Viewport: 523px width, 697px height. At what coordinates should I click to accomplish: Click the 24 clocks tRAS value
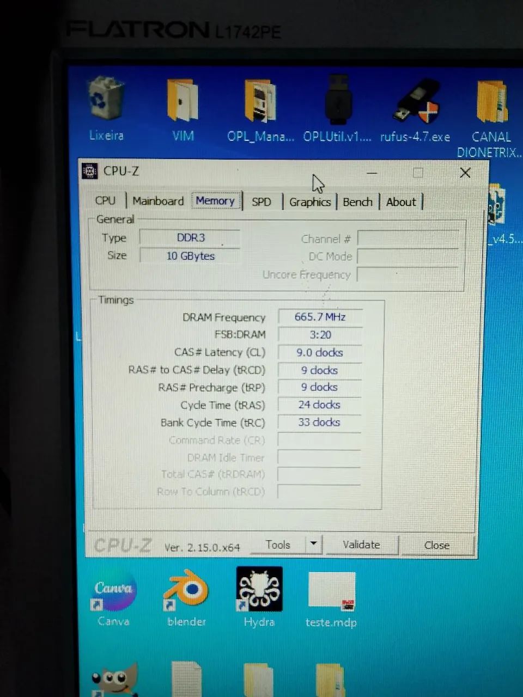pyautogui.click(x=320, y=405)
